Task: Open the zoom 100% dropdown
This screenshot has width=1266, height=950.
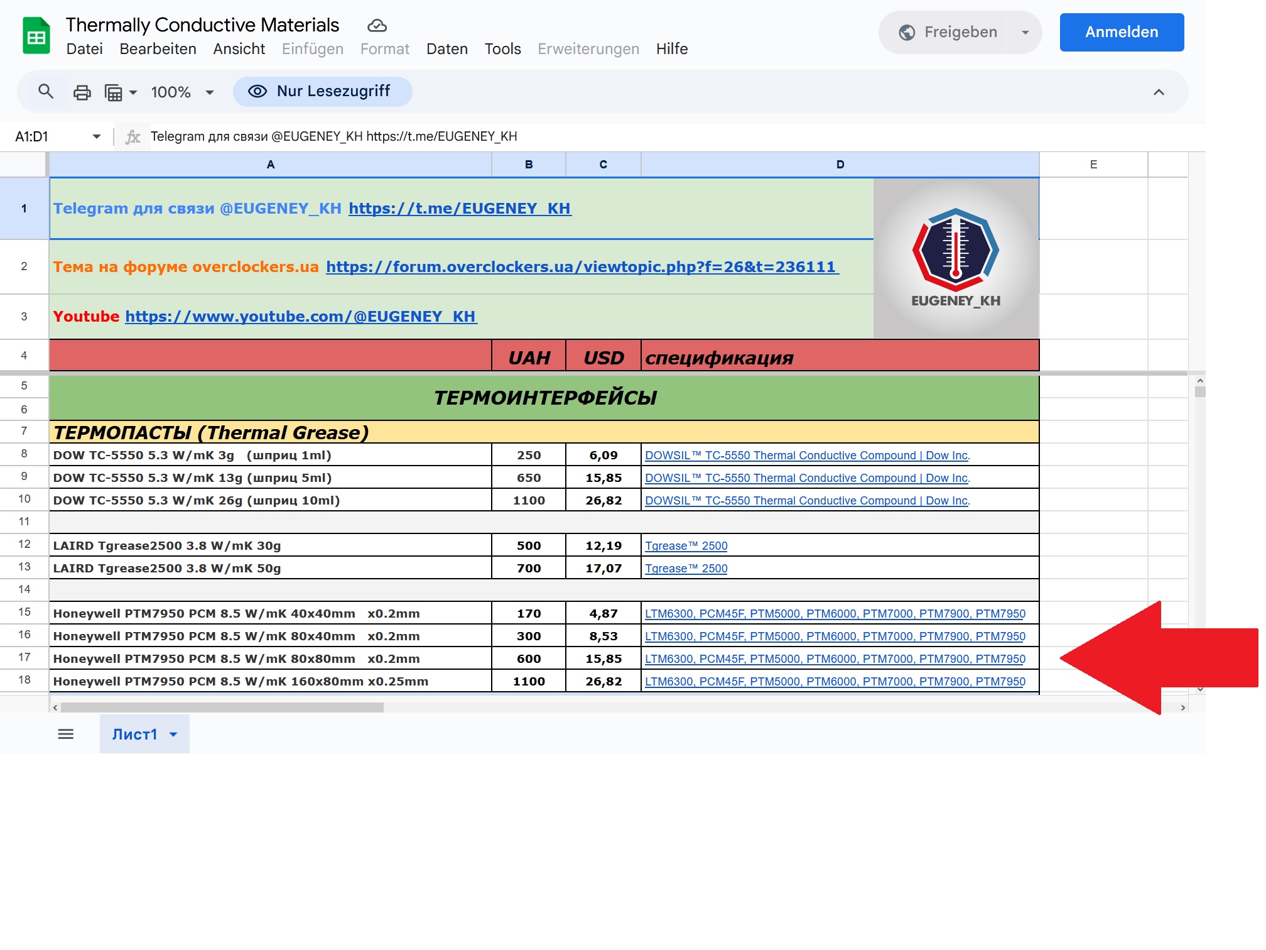Action: [x=182, y=92]
